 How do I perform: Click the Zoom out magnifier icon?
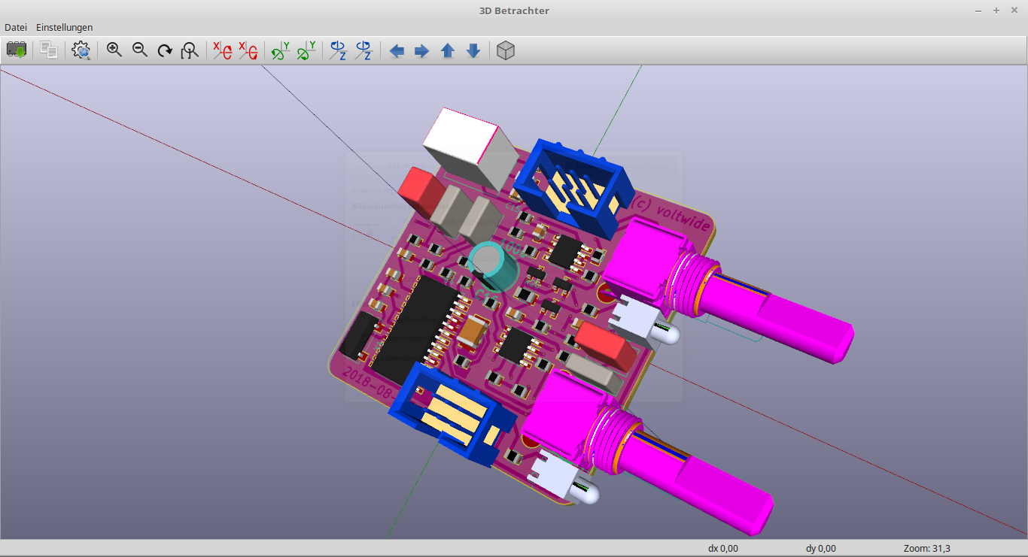click(140, 50)
